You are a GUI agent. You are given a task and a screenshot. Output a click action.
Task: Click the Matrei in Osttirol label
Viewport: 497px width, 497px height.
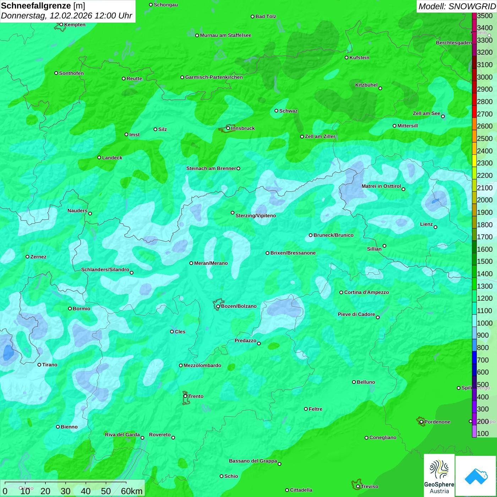pos(381,186)
